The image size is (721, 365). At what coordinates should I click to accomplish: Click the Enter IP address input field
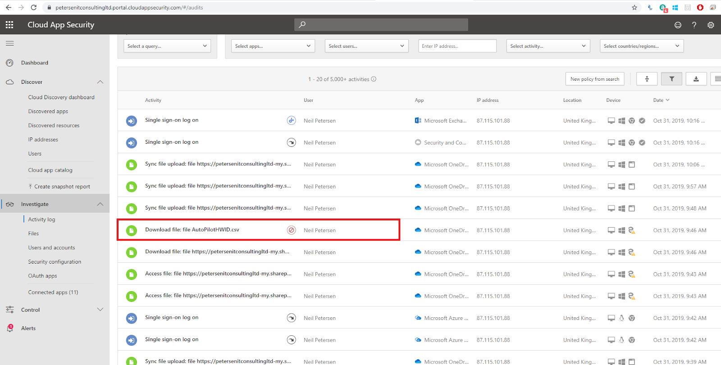tap(457, 46)
